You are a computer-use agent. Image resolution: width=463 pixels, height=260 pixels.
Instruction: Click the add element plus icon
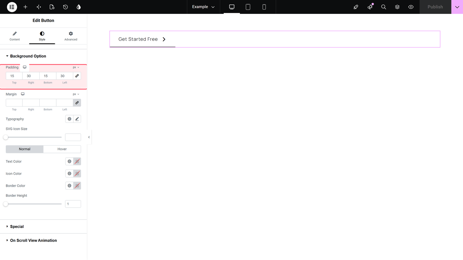click(25, 7)
